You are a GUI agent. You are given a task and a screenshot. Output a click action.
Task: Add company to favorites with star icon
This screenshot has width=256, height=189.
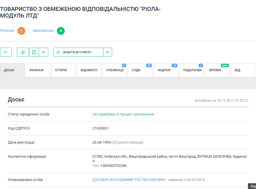pos(23,52)
